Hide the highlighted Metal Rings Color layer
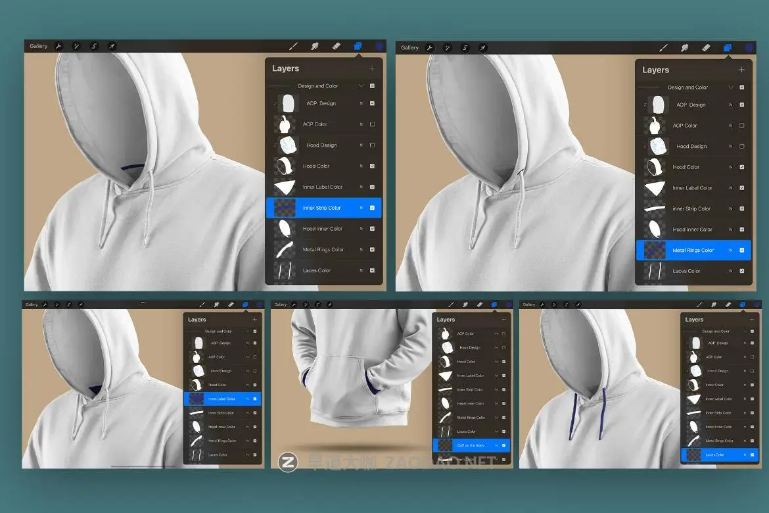 click(x=742, y=250)
